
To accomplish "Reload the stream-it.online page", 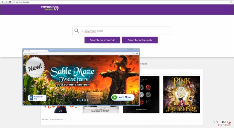I will (x=10, y=2).
